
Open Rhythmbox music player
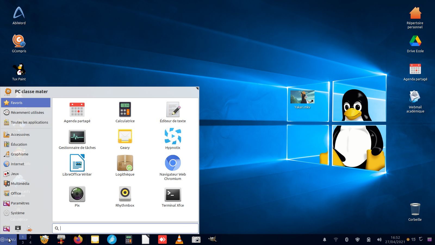(125, 197)
